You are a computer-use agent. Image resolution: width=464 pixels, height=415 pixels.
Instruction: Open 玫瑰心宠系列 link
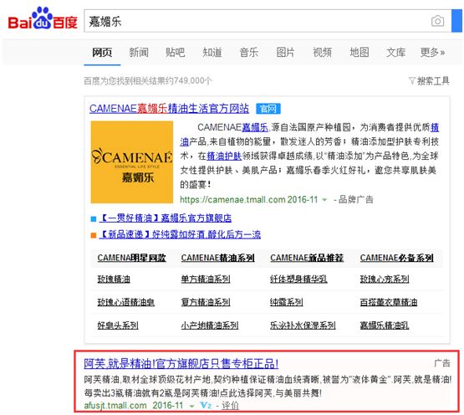(385, 279)
